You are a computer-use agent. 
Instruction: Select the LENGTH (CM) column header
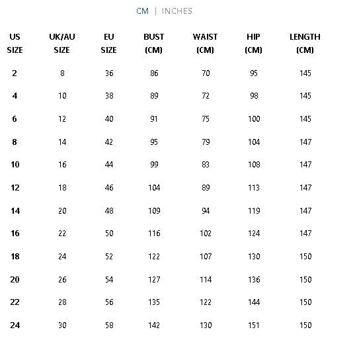305,43
